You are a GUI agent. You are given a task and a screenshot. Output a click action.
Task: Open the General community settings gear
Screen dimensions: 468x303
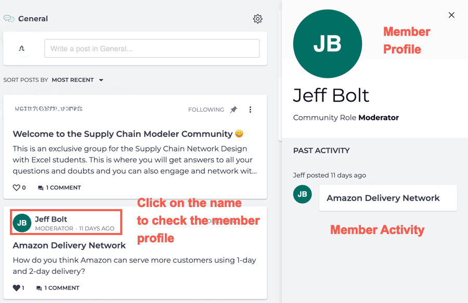coord(257,19)
